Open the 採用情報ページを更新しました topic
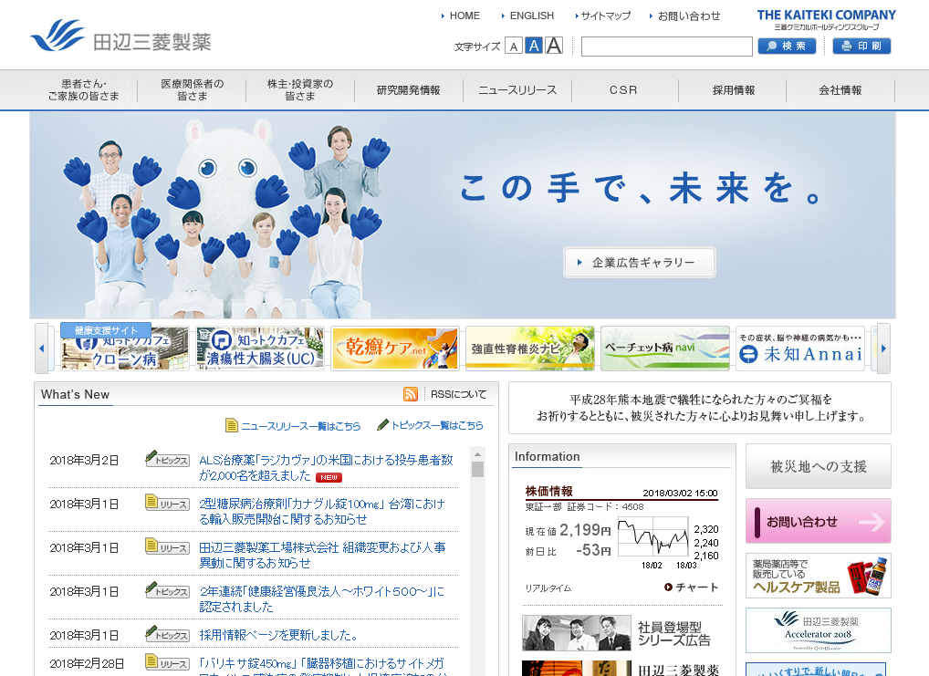Image resolution: width=929 pixels, height=676 pixels. point(278,635)
